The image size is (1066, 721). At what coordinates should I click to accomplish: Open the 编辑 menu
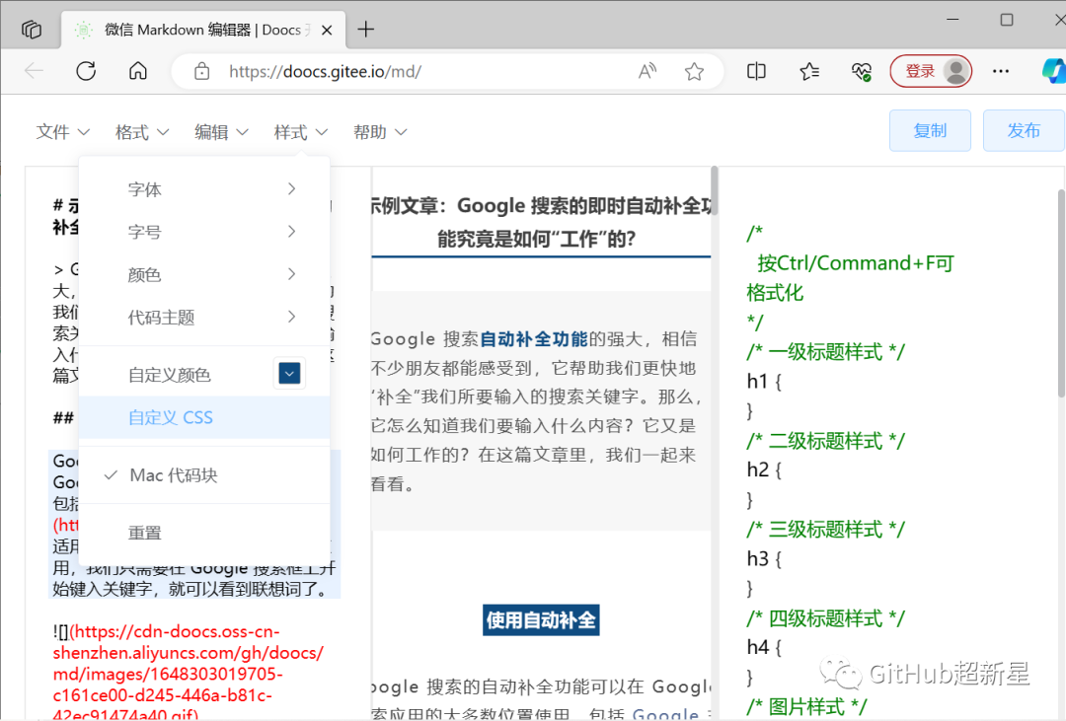[222, 132]
